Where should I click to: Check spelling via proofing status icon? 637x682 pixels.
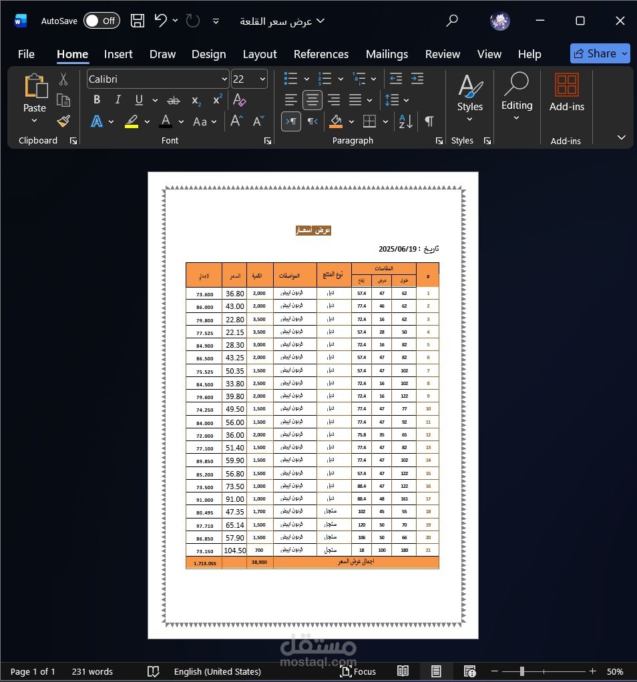click(153, 671)
